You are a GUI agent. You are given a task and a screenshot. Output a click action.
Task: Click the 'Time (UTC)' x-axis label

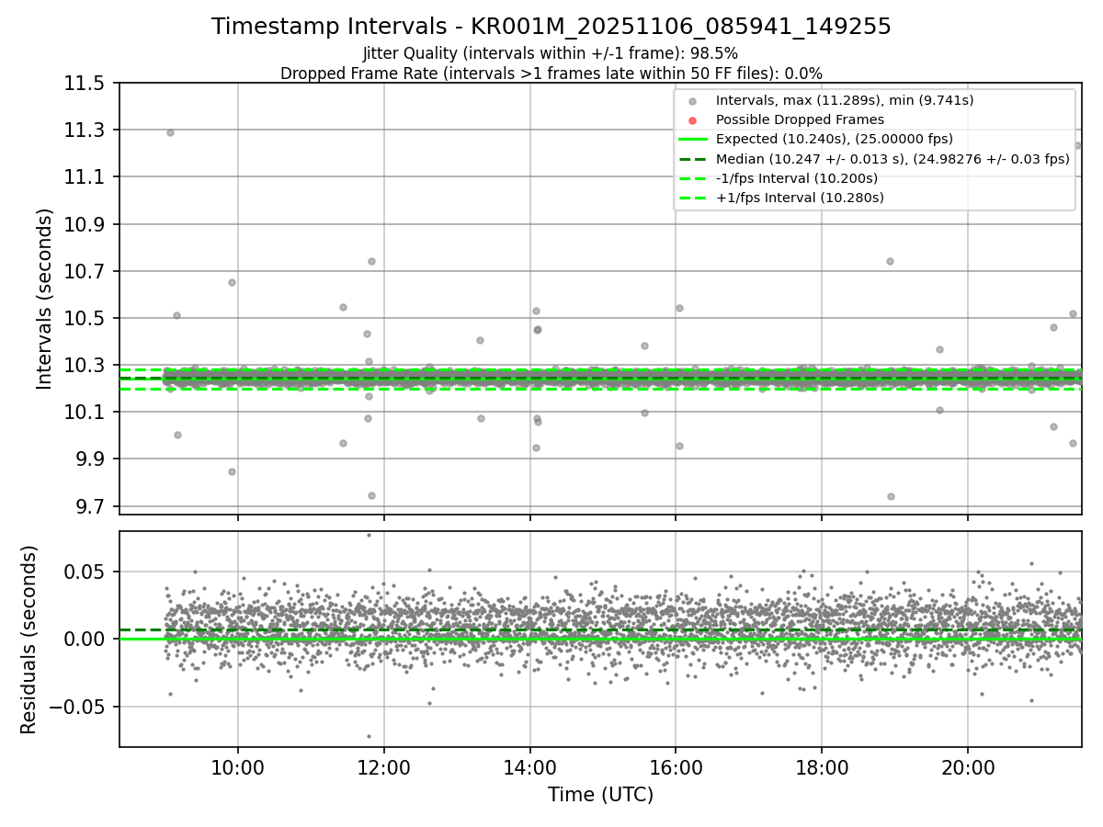coord(600,795)
